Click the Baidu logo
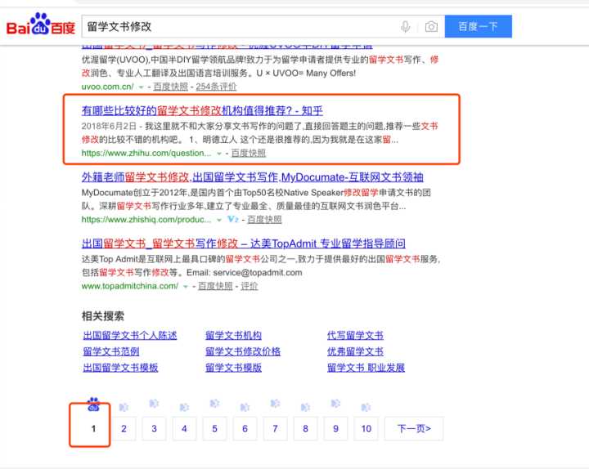This screenshot has height=469, width=589. tap(41, 25)
